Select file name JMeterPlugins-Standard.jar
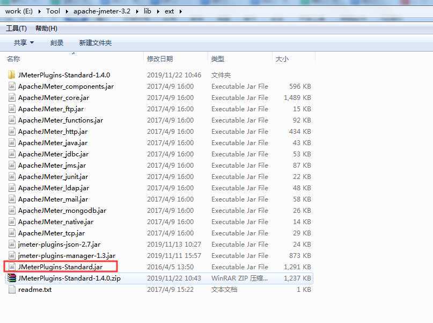Screen dimensions: 433x323 [x=61, y=267]
